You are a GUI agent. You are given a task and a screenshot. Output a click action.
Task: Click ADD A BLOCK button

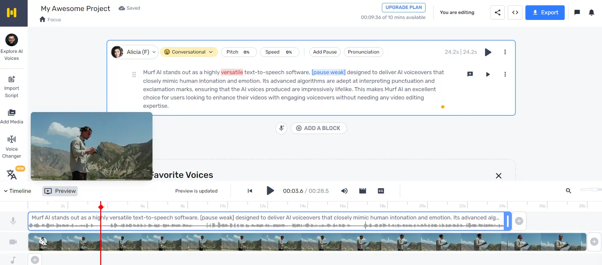319,128
